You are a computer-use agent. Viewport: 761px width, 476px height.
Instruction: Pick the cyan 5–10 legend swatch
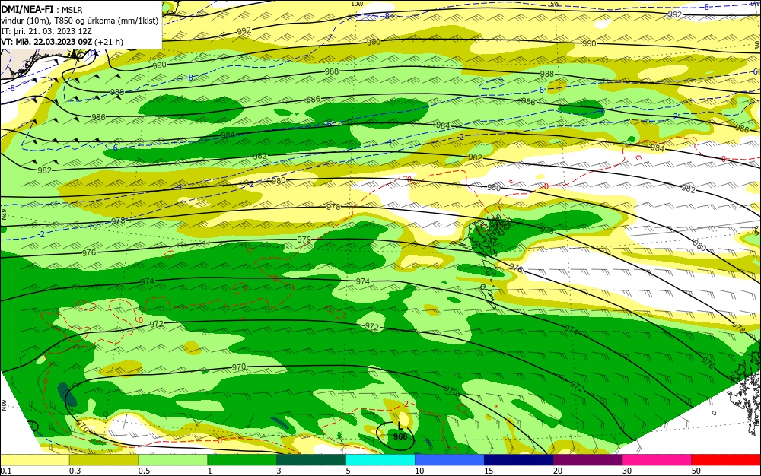pyautogui.click(x=380, y=460)
